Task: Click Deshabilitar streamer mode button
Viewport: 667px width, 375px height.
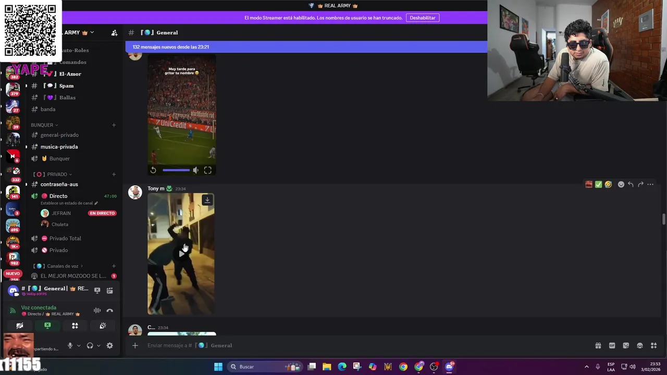Action: [x=423, y=18]
